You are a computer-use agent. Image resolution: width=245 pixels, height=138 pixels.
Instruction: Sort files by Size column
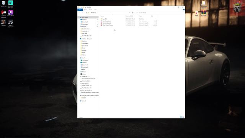click(x=152, y=16)
